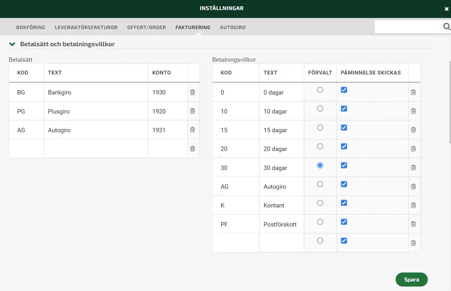Uncheck reminder for 10 dagar

click(344, 109)
